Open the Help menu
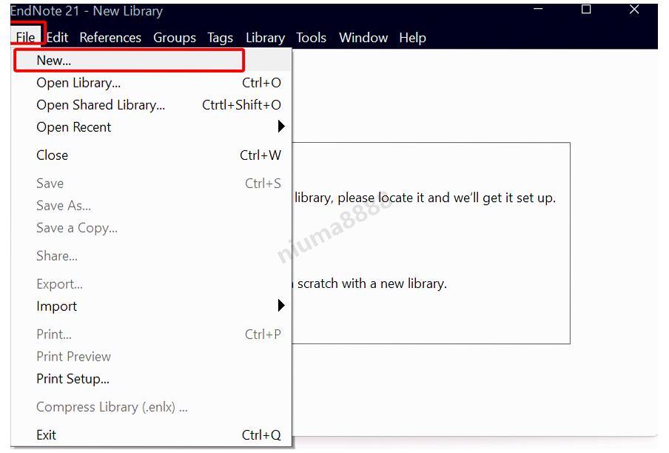 (412, 38)
